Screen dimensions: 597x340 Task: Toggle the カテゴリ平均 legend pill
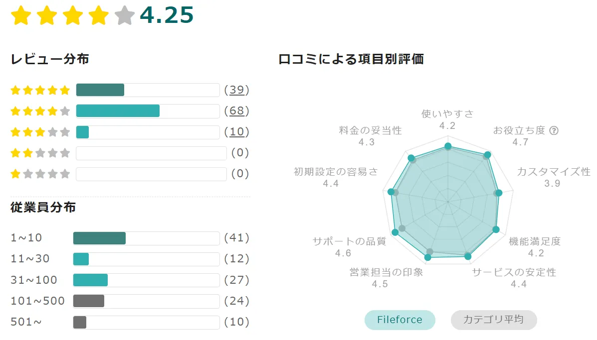[x=493, y=320]
